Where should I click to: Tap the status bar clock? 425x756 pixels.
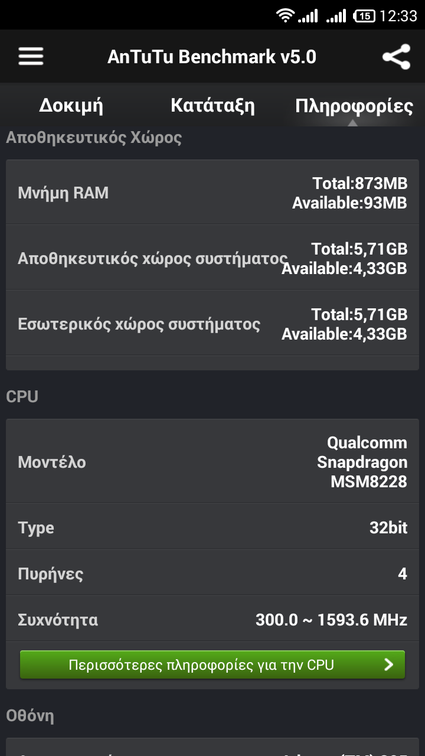pos(398,16)
